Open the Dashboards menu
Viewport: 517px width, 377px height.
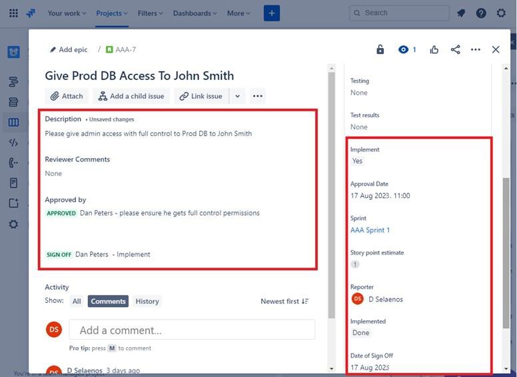pyautogui.click(x=195, y=13)
